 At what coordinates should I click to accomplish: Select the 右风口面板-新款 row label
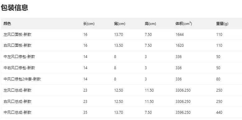pos(17,46)
